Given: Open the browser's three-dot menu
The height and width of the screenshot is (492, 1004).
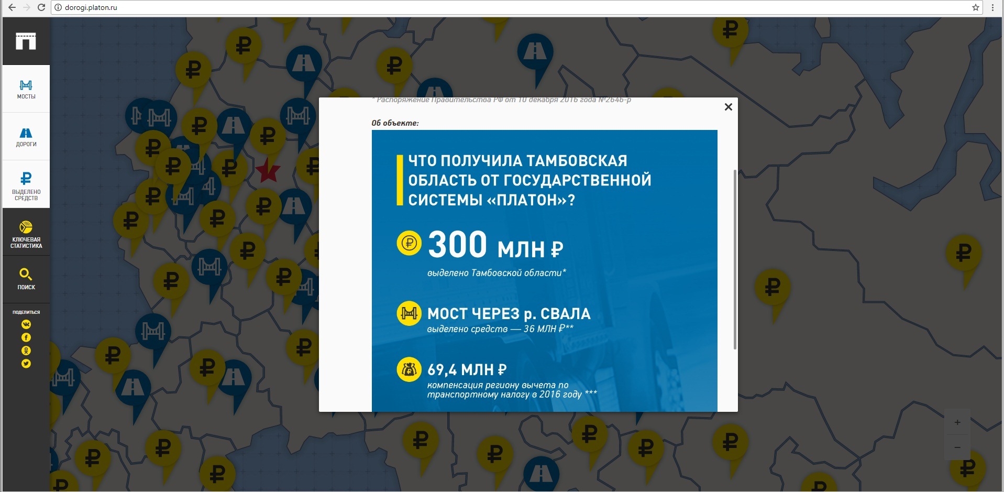Looking at the screenshot, I should point(992,7).
